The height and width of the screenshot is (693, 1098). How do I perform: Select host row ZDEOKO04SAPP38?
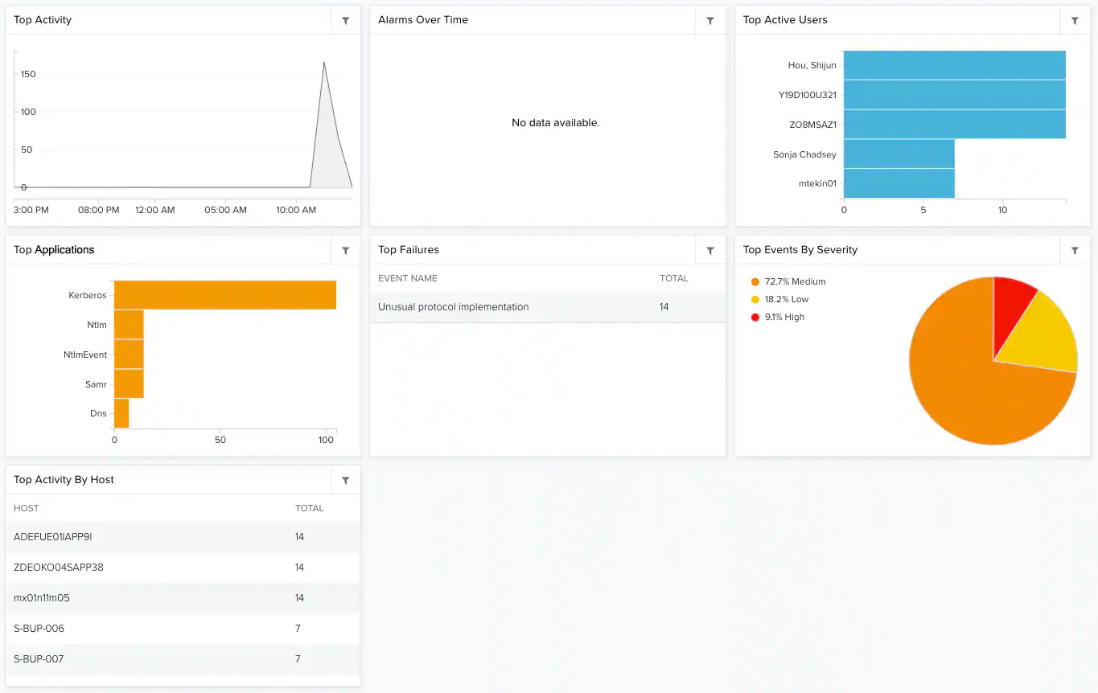tap(183, 568)
